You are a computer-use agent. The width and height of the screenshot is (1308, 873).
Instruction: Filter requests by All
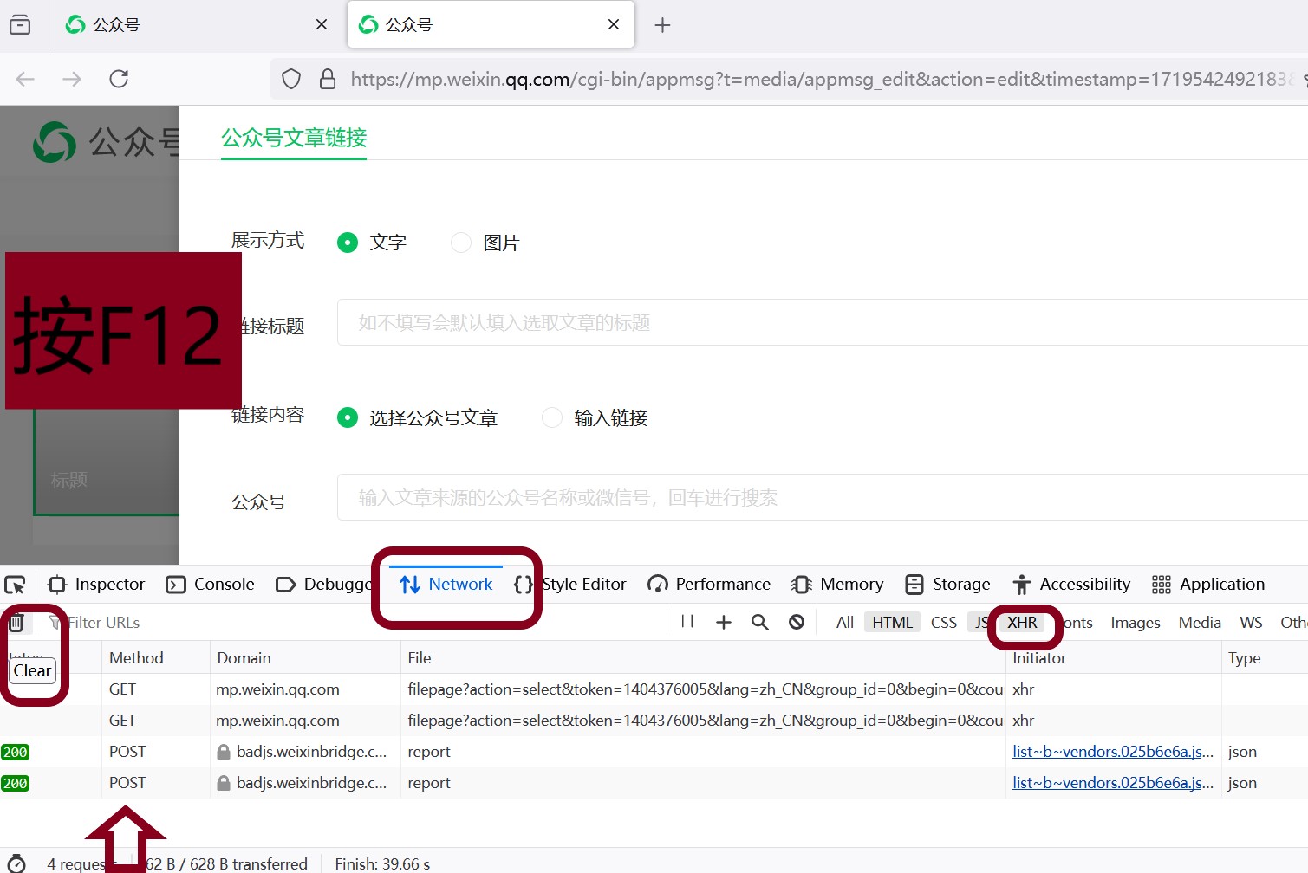coord(845,623)
